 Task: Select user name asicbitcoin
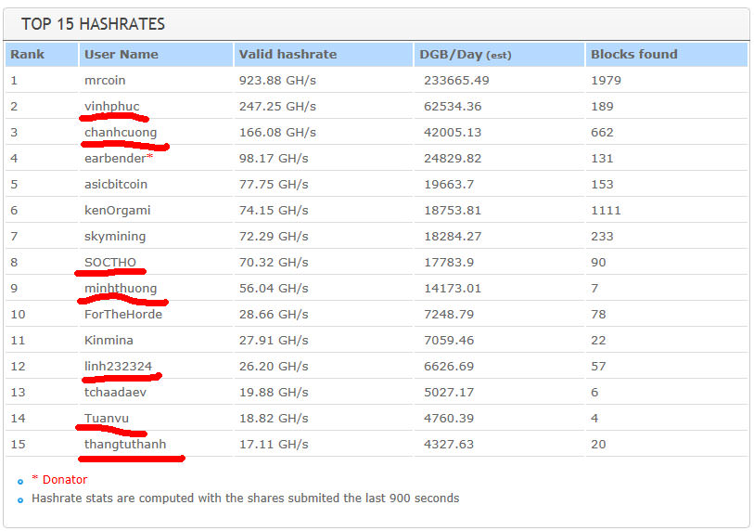click(x=116, y=185)
